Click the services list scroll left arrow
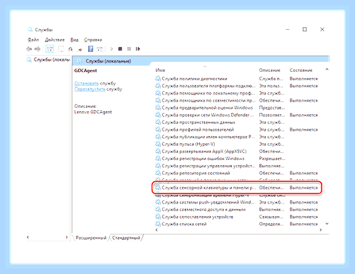The height and width of the screenshot is (274, 355). point(156,230)
